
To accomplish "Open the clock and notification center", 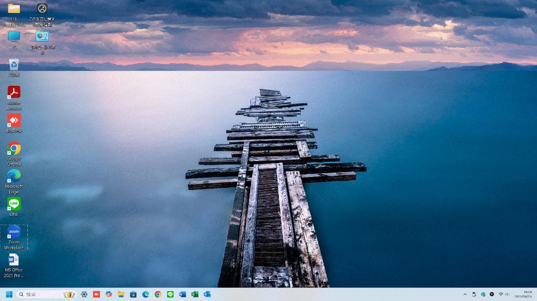I will coord(523,294).
